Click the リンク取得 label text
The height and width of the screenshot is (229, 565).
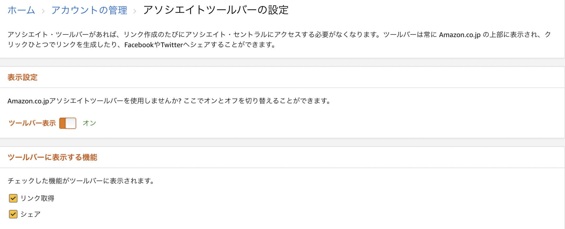coord(37,198)
